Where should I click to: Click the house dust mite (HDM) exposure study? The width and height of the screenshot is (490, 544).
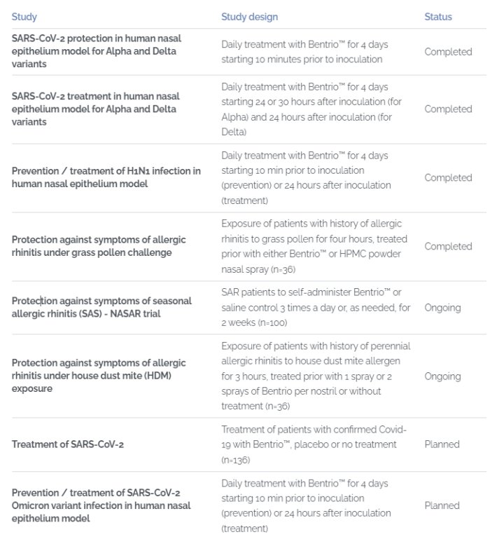(99, 375)
